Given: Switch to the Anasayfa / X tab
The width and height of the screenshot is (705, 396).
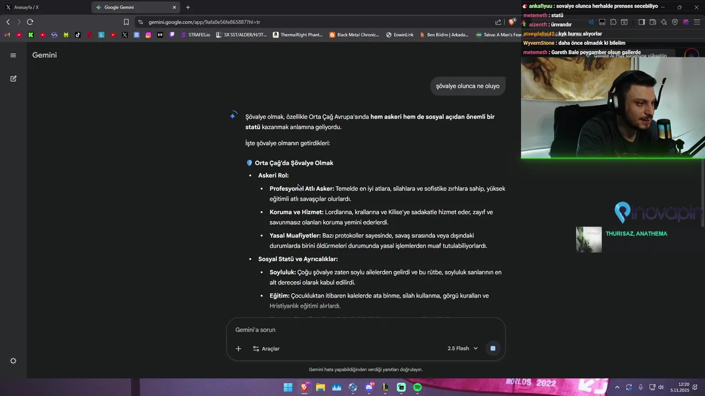Looking at the screenshot, I should tap(46, 7).
